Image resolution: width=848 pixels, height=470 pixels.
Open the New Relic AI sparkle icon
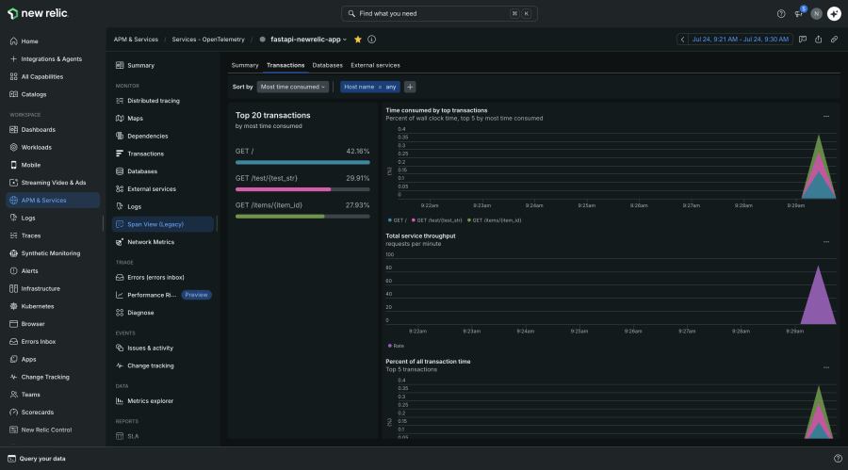834,14
